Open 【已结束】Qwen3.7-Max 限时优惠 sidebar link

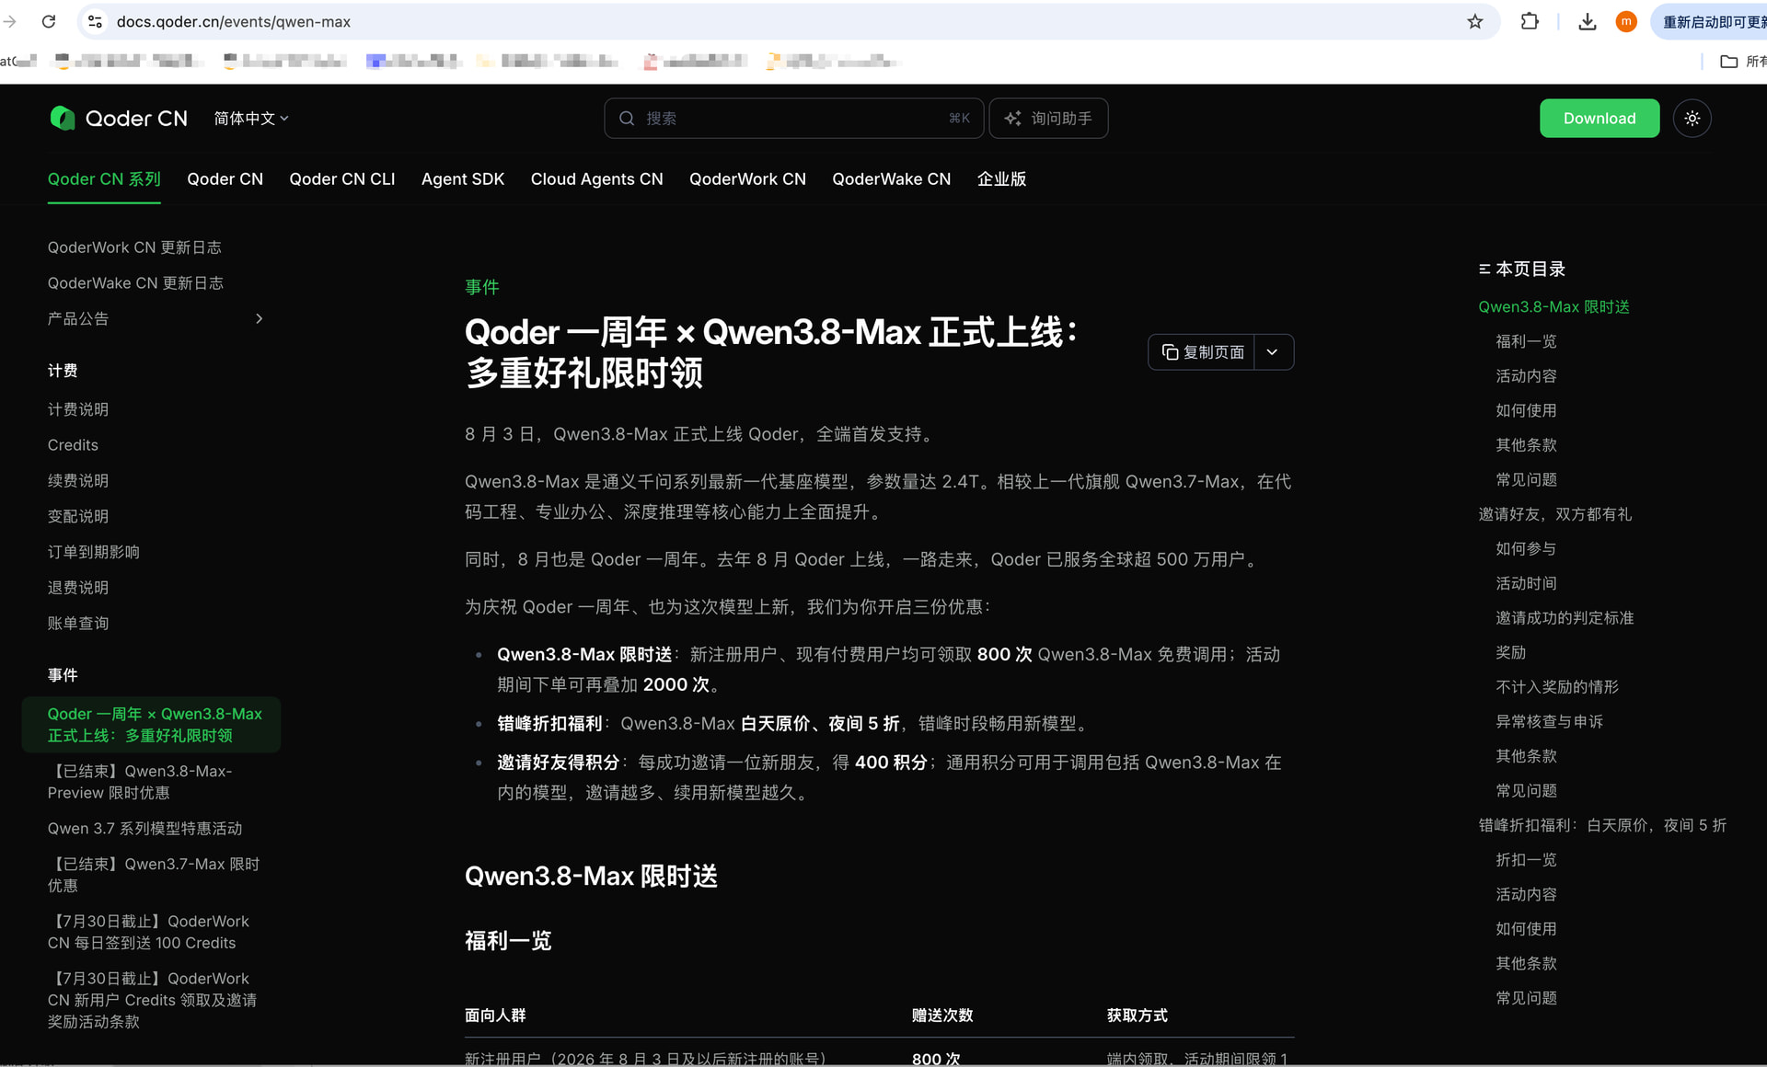pyautogui.click(x=154, y=875)
